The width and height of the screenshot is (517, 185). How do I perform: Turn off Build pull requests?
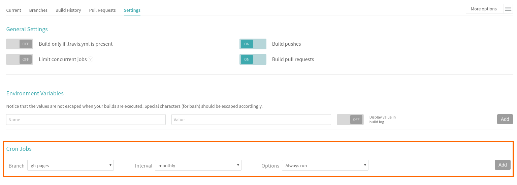(x=253, y=59)
